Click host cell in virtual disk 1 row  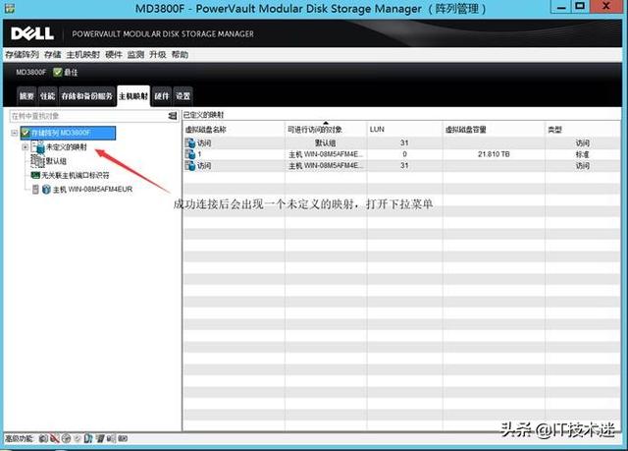(326, 154)
